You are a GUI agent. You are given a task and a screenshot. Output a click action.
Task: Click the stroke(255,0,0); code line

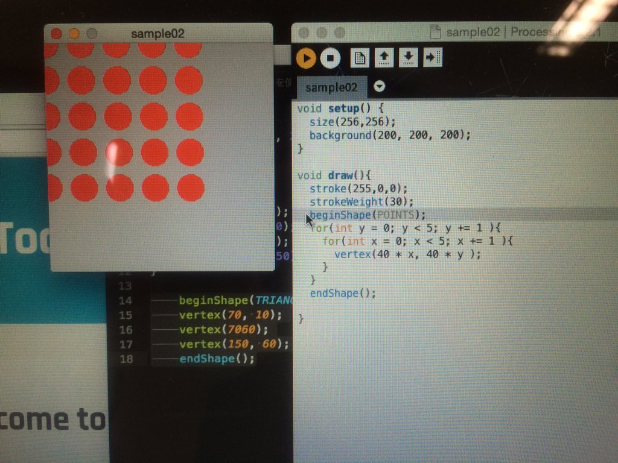358,189
